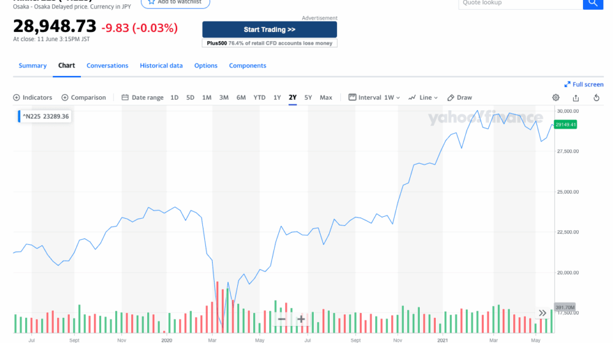Viewport: 613px width, 343px height.
Task: Jump to latest data with double-arrow icon
Action: tap(543, 313)
